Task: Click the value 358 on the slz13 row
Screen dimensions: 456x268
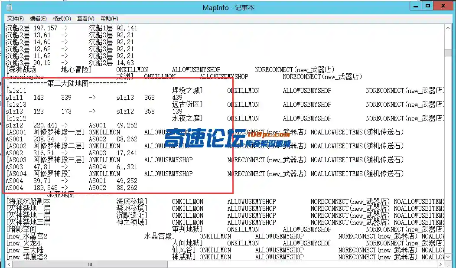Action: [x=150, y=111]
